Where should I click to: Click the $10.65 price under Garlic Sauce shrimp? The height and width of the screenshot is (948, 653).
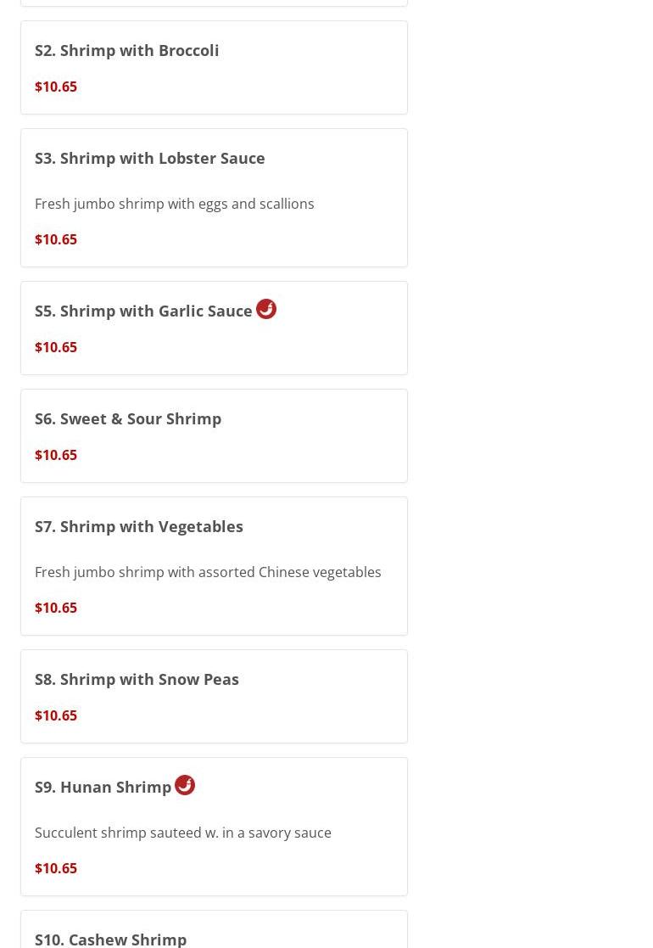click(56, 347)
